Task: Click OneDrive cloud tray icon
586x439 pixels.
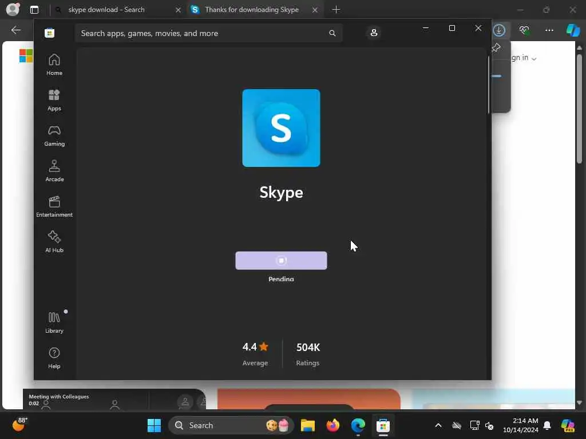Action: pos(457,425)
